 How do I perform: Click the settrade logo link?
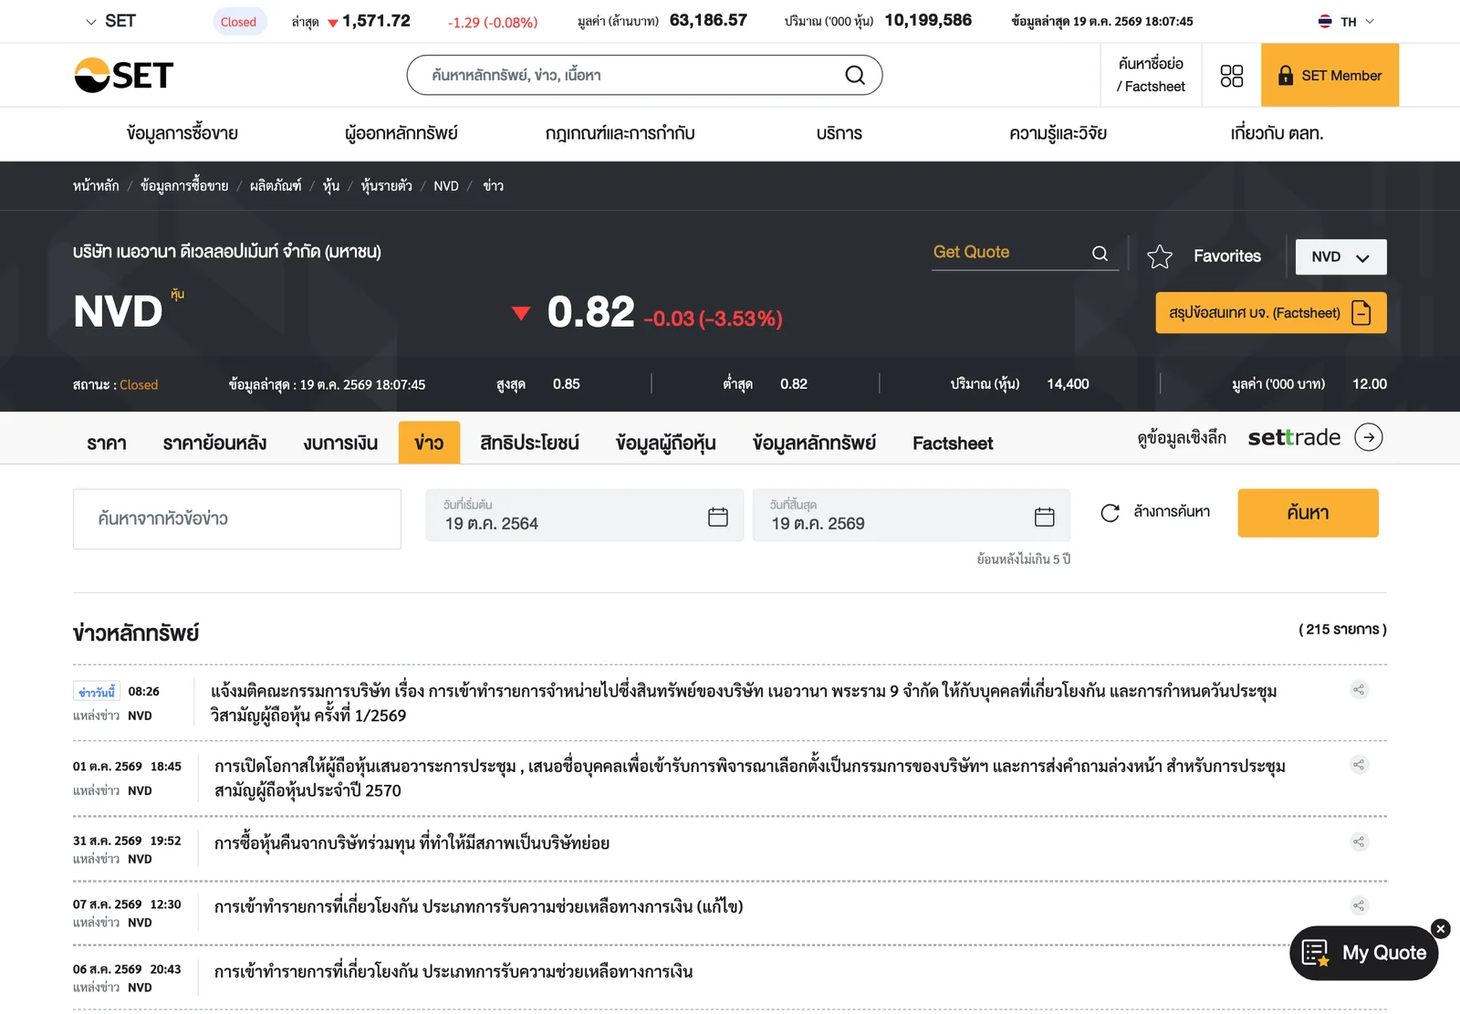(1294, 437)
